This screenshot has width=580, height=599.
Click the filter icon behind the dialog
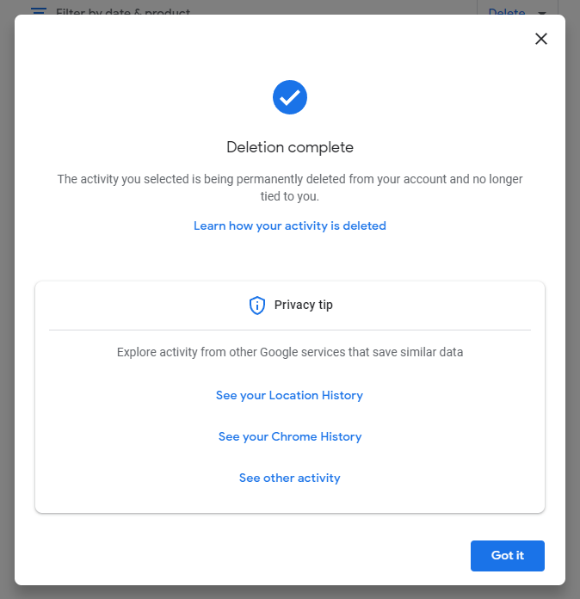click(38, 10)
